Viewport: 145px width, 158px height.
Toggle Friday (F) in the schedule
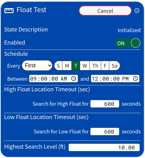point(105,66)
